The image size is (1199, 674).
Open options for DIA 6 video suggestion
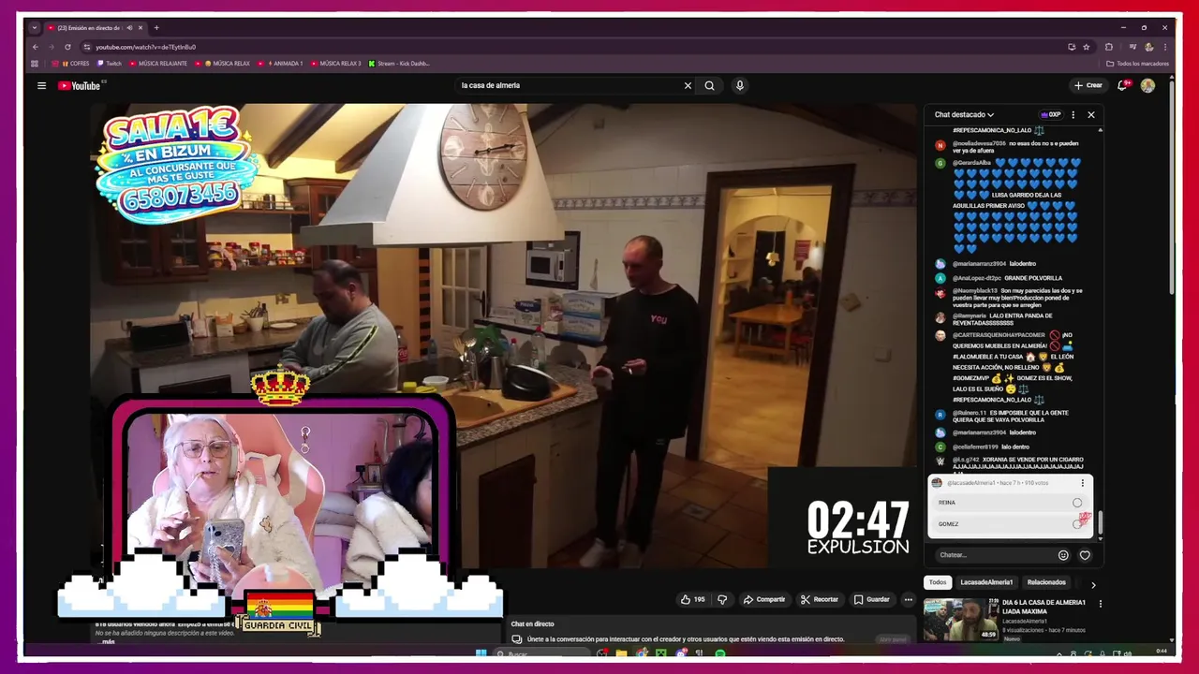pos(1100,605)
